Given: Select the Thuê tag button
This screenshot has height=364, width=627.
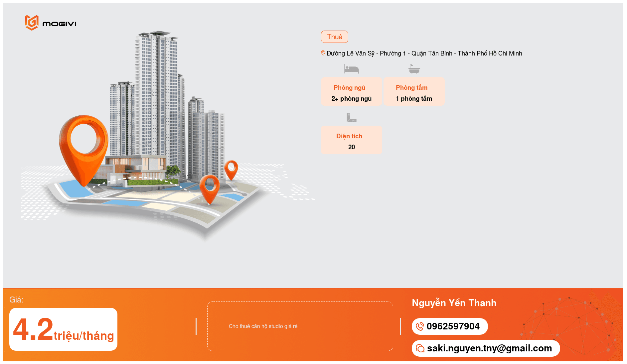Looking at the screenshot, I should click(x=334, y=37).
